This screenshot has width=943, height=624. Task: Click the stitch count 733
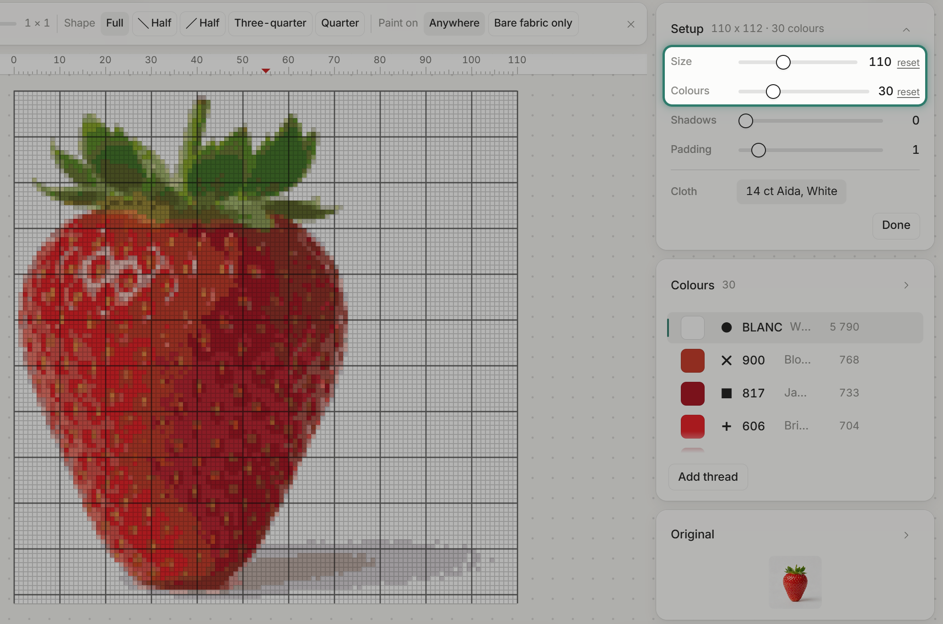point(849,393)
